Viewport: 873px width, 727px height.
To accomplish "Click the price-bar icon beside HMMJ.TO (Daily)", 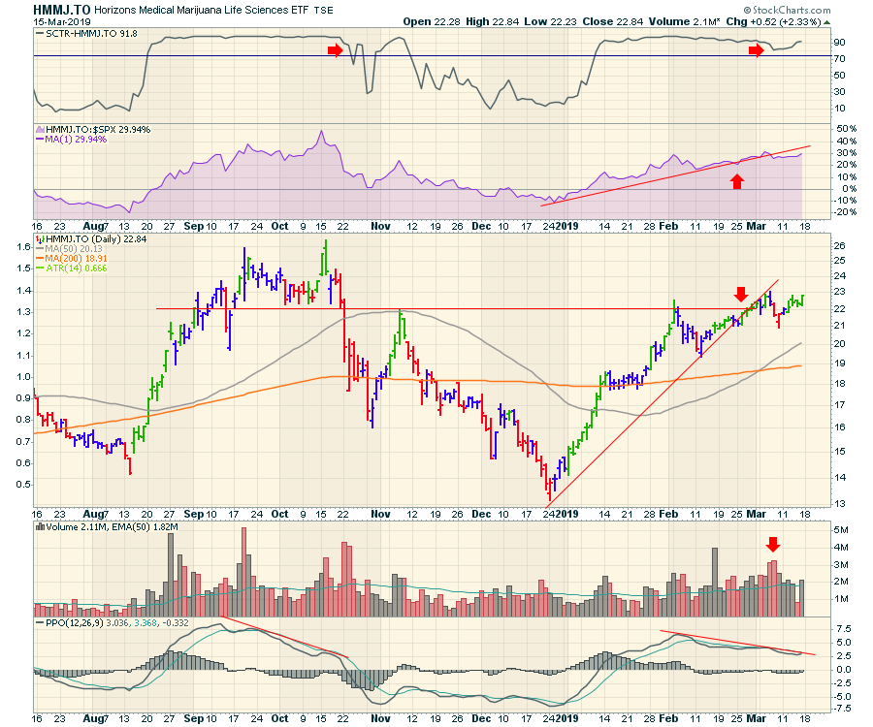I will [x=40, y=239].
